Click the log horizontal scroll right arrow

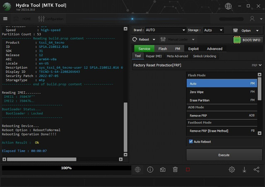point(120,159)
